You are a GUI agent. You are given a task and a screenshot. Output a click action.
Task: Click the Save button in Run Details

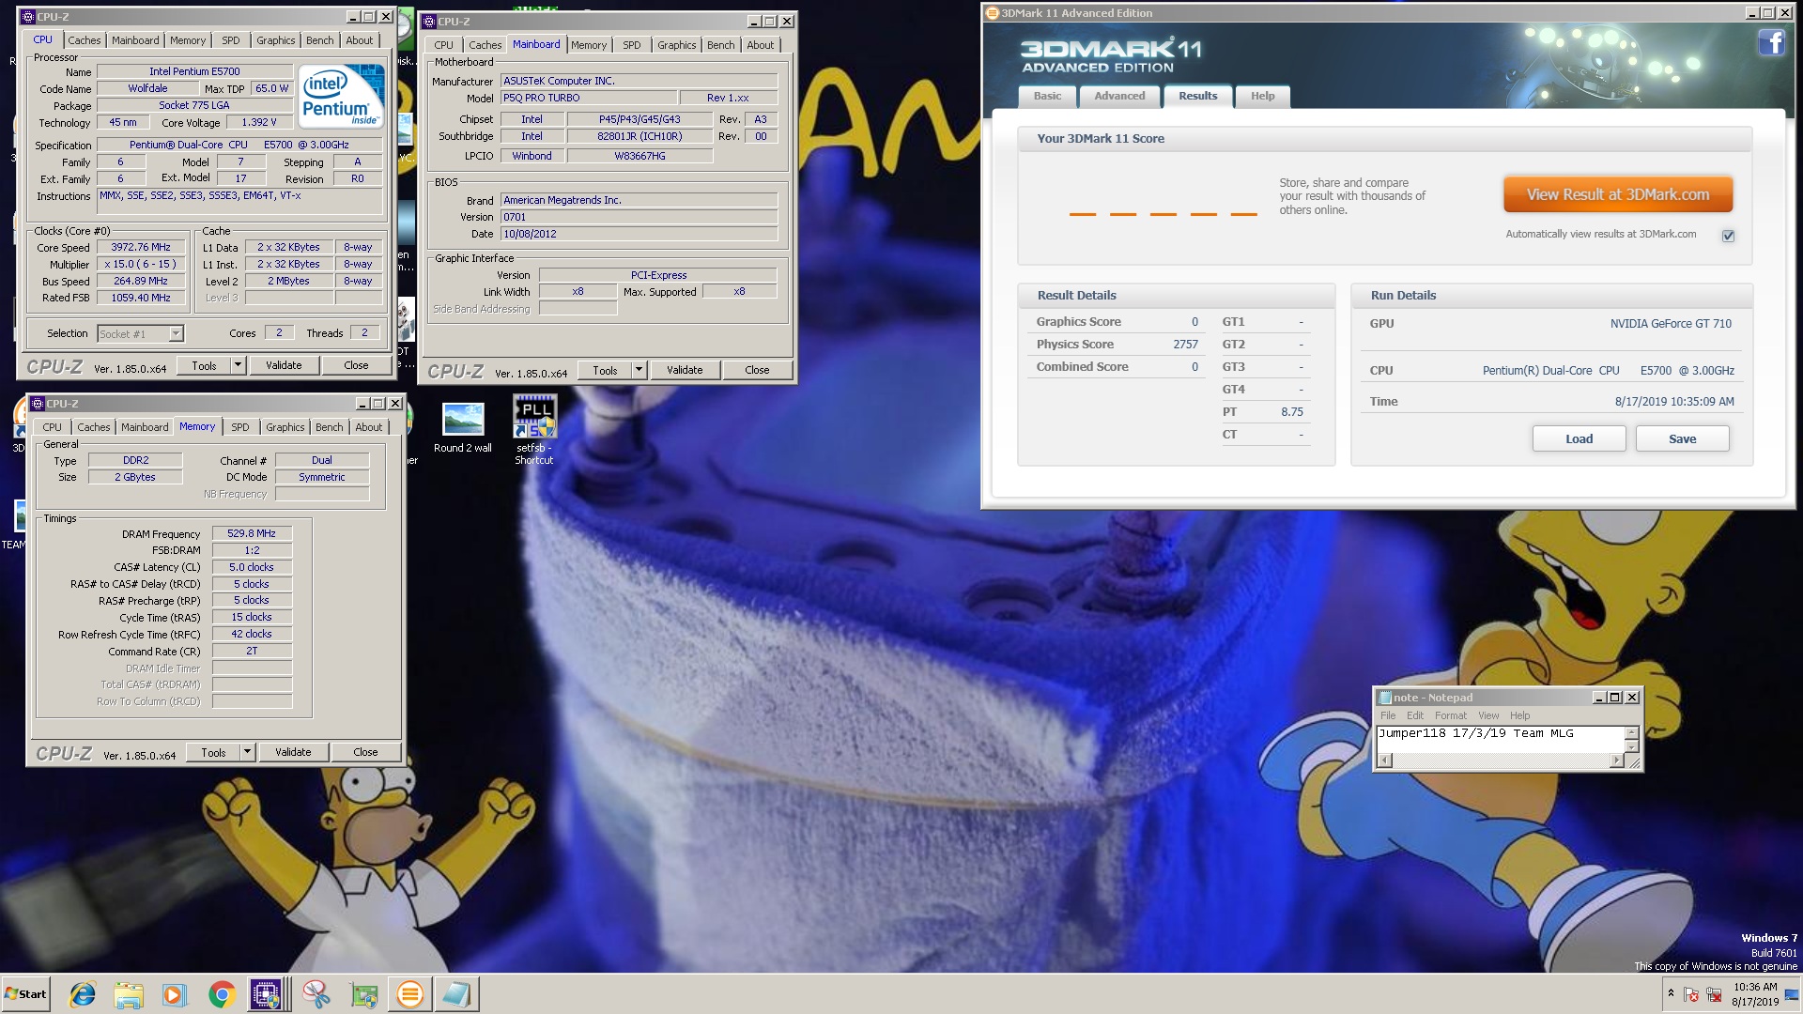click(x=1682, y=438)
